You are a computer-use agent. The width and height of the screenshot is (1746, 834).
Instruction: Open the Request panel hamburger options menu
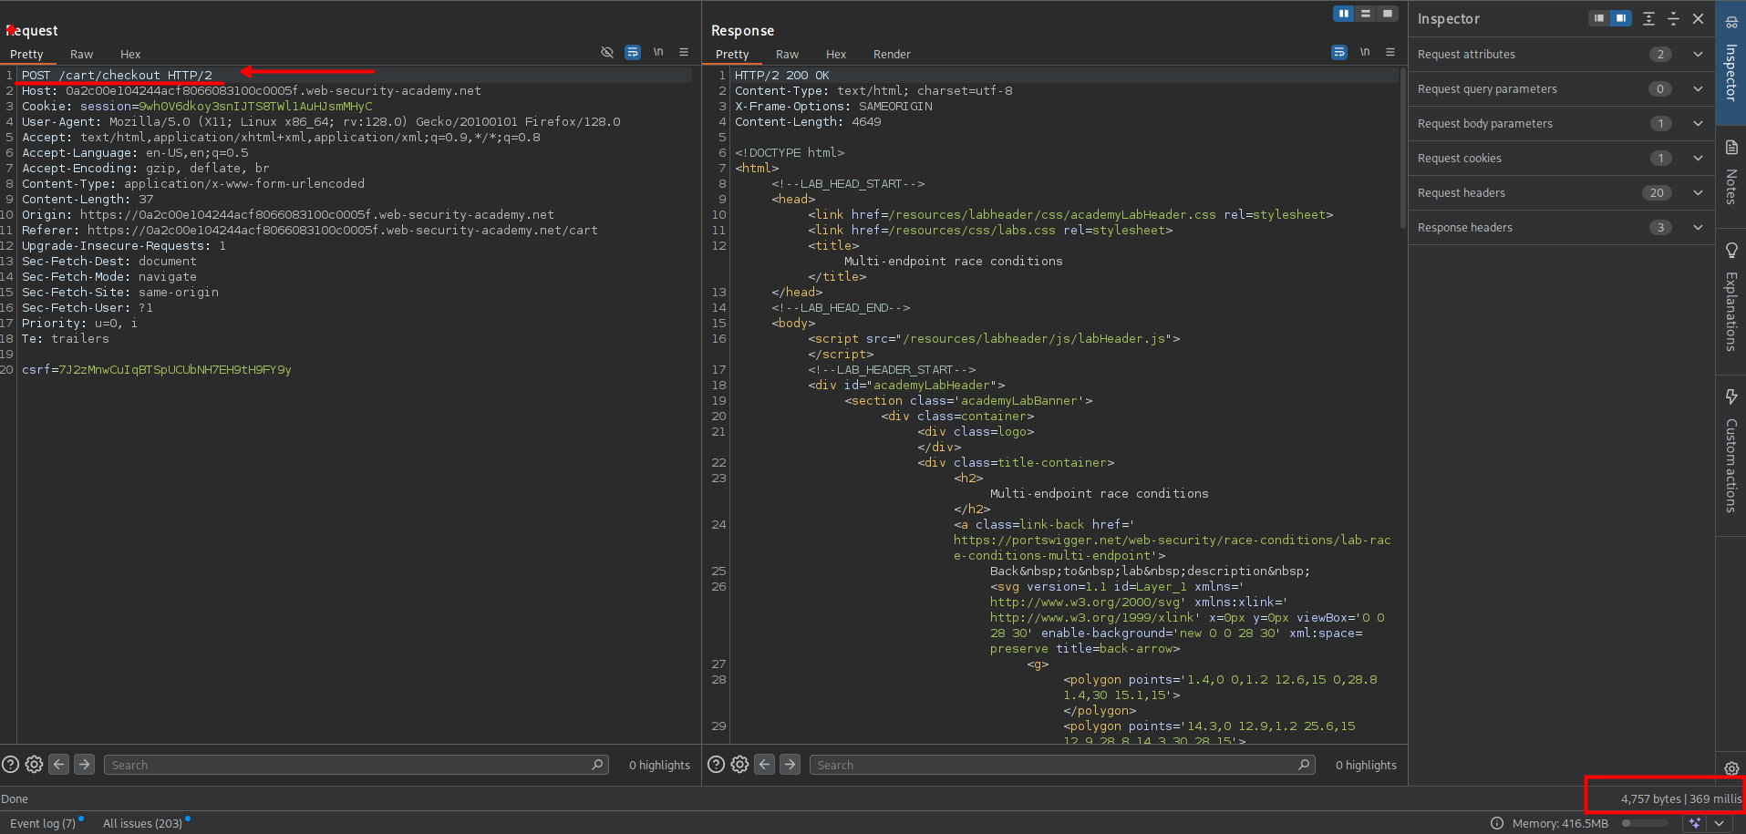[684, 53]
